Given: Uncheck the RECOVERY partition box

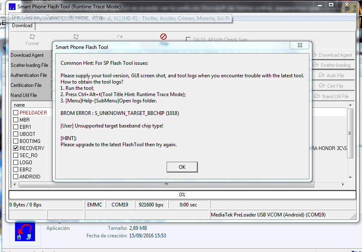Looking at the screenshot, I should pyautogui.click(x=16, y=148).
